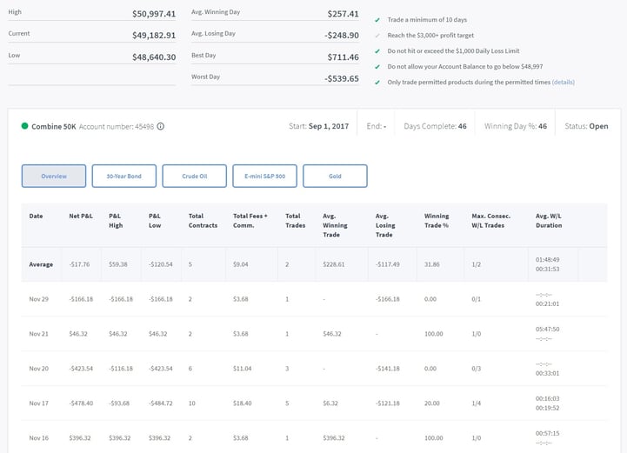Sort by the Date column header
This screenshot has width=627, height=453.
(x=36, y=216)
